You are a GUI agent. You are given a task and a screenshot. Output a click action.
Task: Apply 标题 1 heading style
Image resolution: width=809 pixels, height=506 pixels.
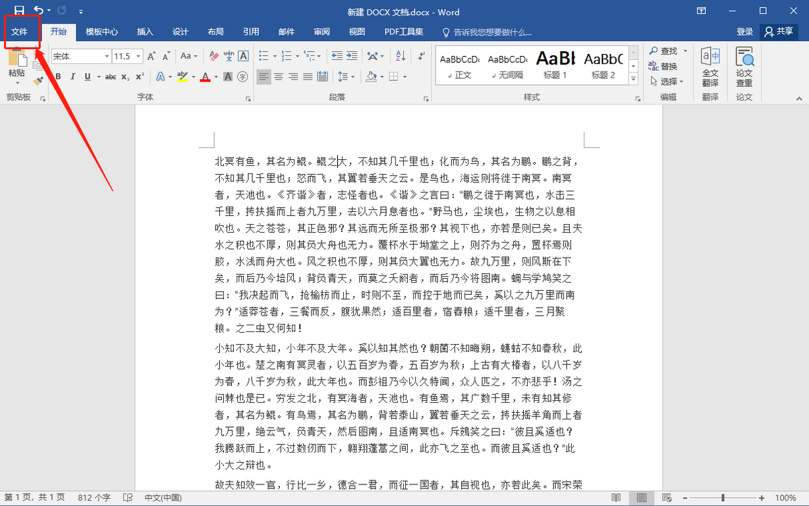(556, 65)
